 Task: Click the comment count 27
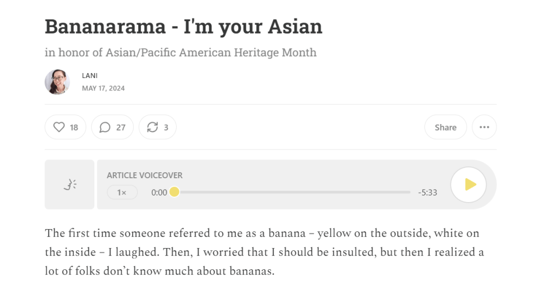tap(121, 127)
